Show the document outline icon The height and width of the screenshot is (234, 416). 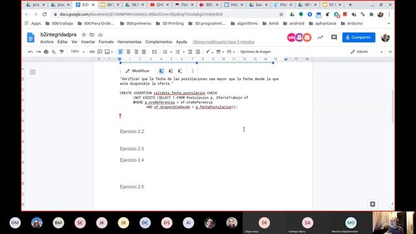tap(32, 72)
